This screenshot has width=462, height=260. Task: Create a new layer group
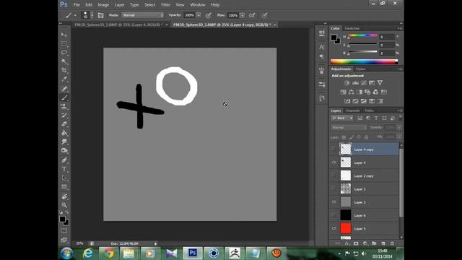[374, 243]
